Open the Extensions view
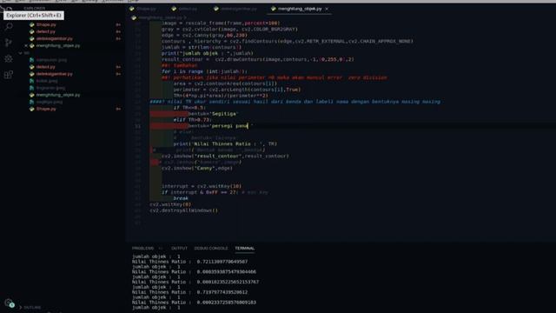 (x=9, y=75)
